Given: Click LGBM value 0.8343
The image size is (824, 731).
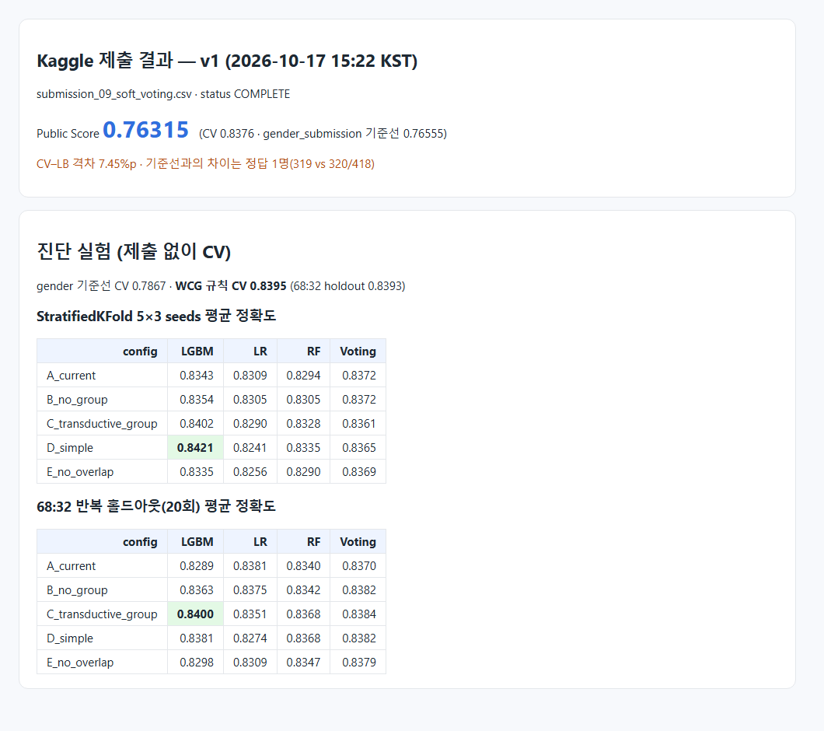Looking at the screenshot, I should 197,376.
